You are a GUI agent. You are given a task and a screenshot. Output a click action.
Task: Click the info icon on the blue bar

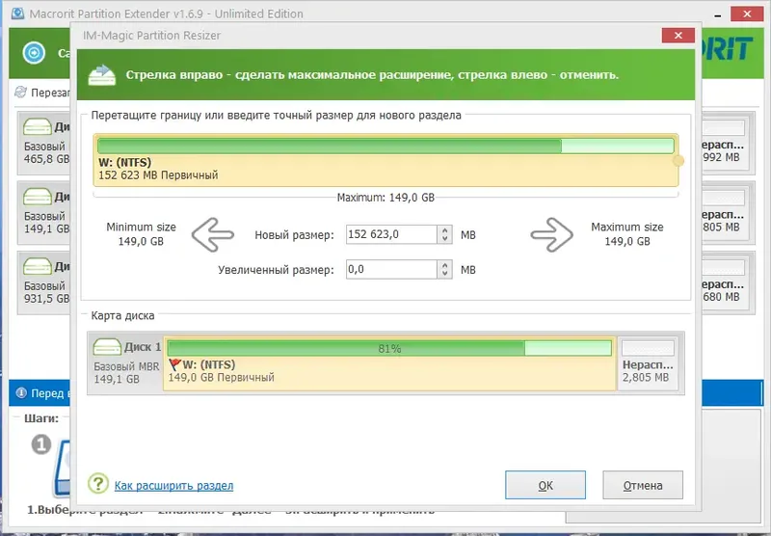21,393
